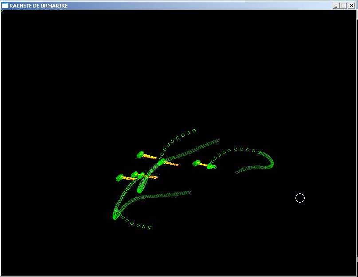Close the RACHETE DE URMARIRE window

tap(351, 6)
